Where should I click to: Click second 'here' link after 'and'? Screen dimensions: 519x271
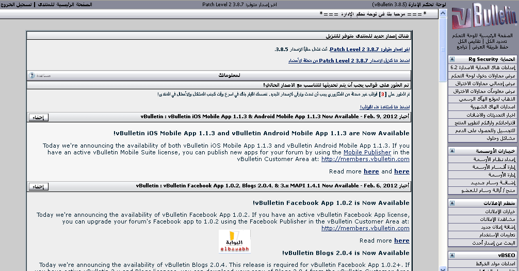pos(402,171)
